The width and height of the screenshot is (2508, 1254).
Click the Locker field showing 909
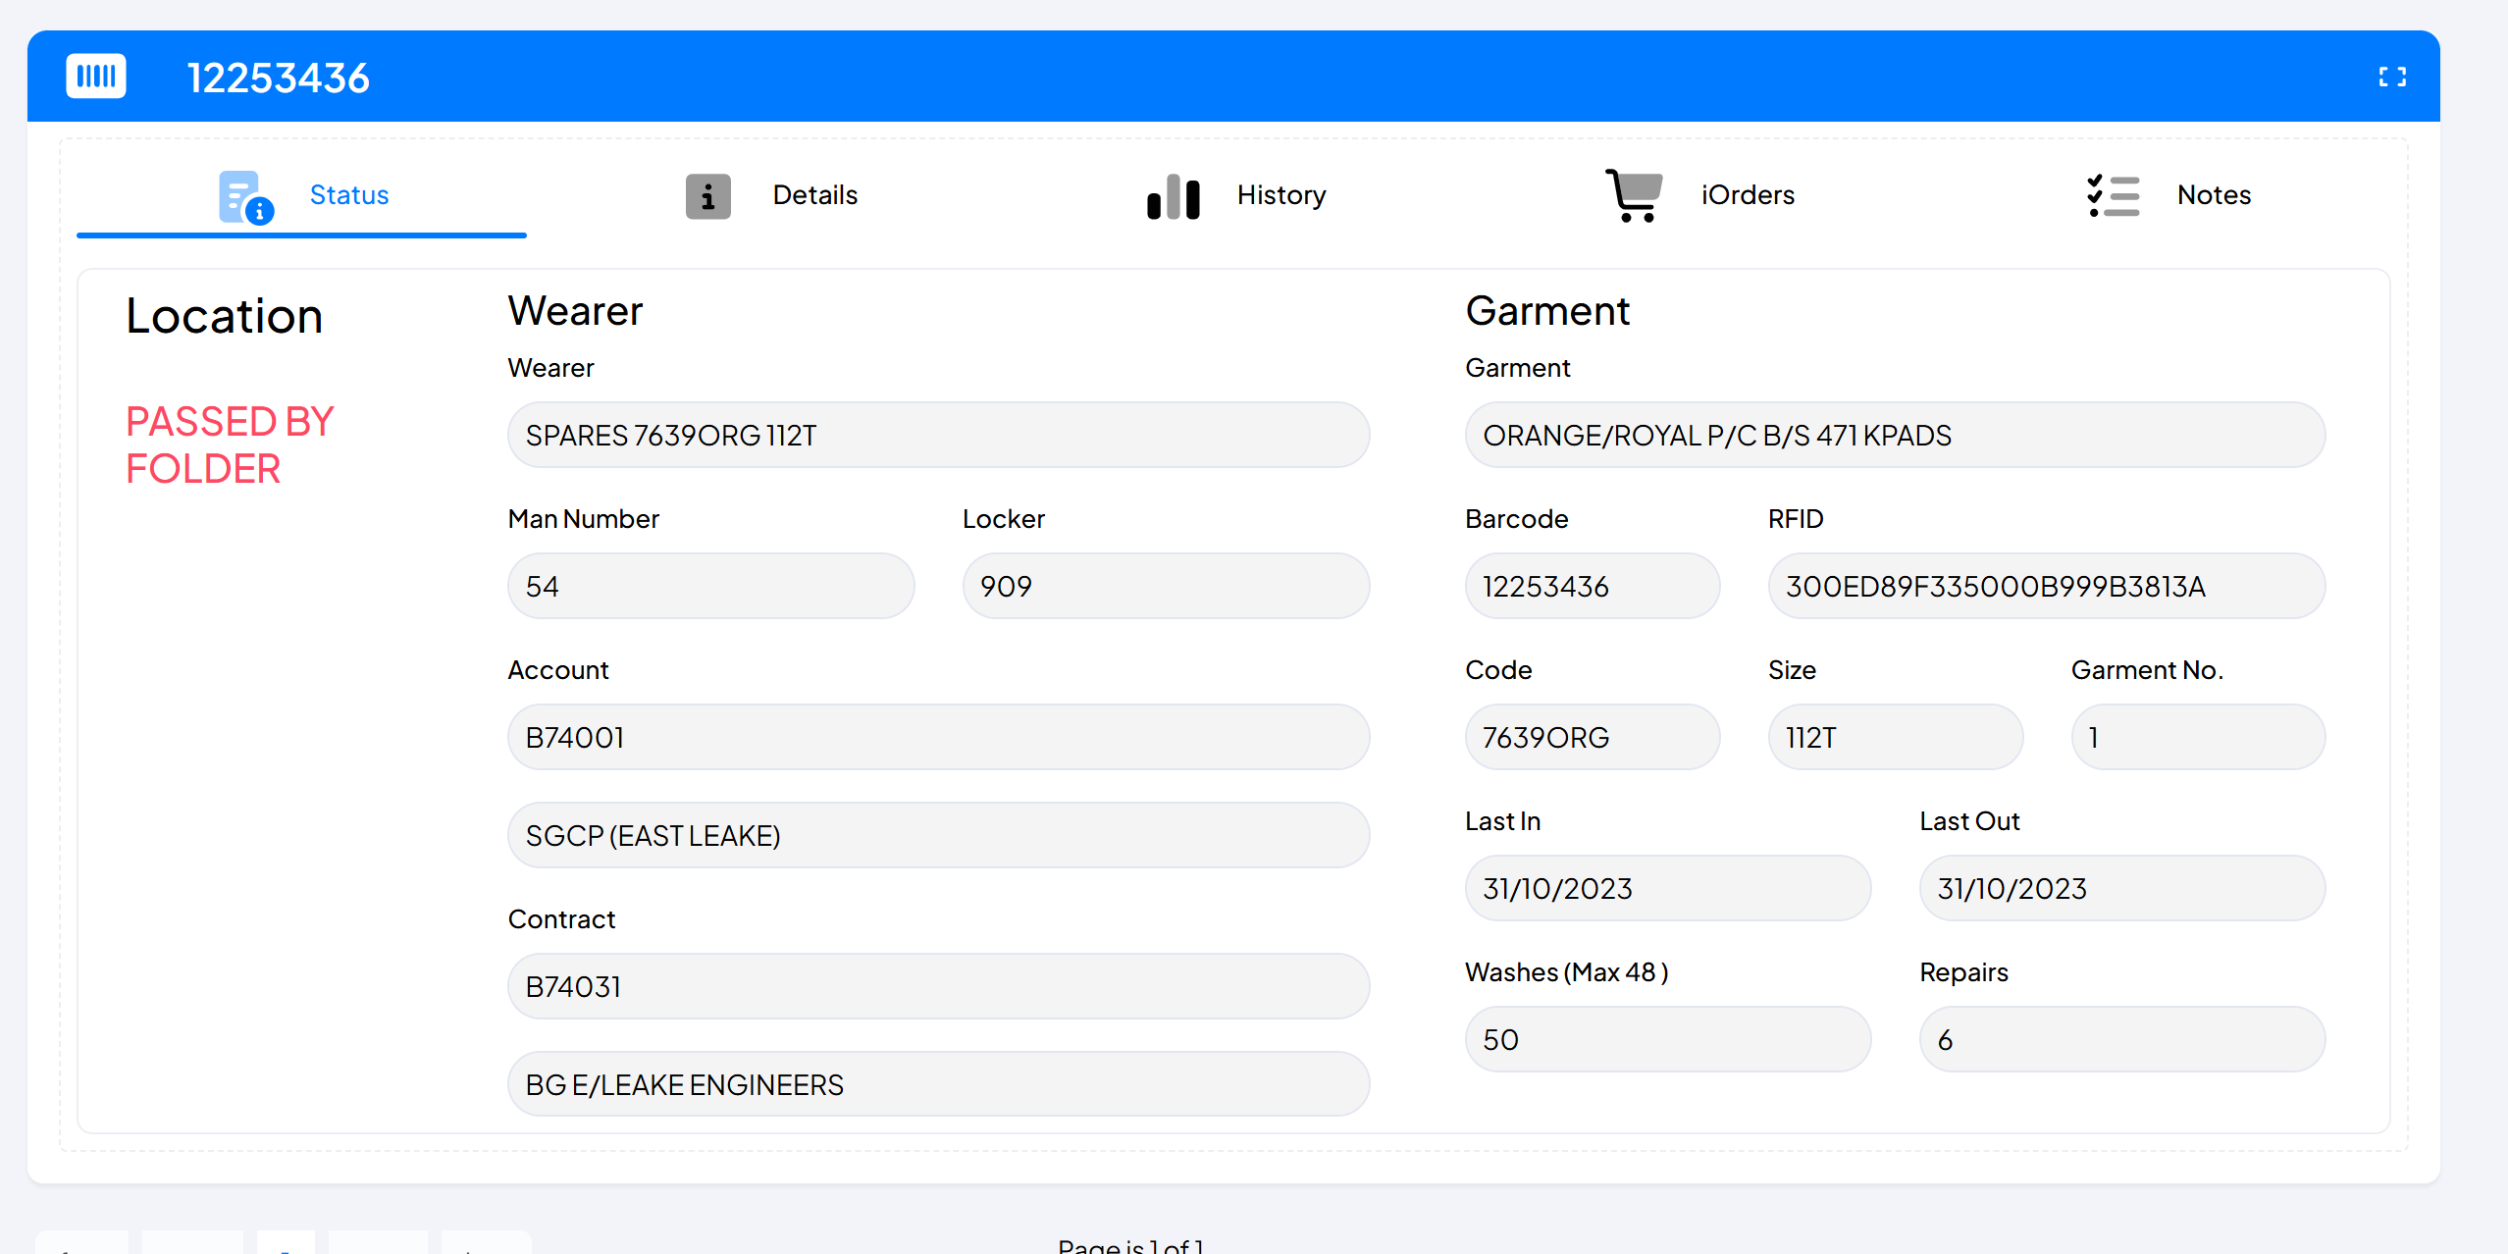pos(1166,586)
